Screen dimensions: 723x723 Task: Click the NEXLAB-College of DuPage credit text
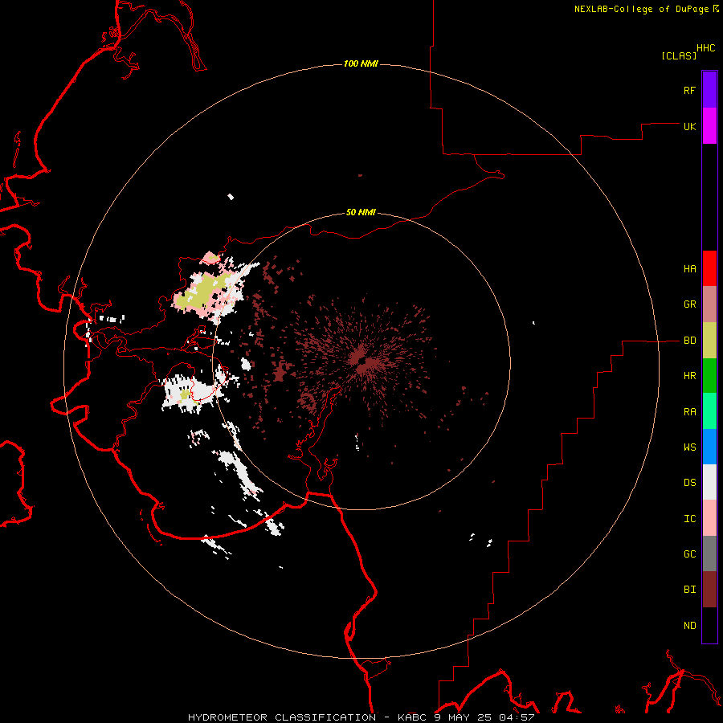tap(641, 9)
